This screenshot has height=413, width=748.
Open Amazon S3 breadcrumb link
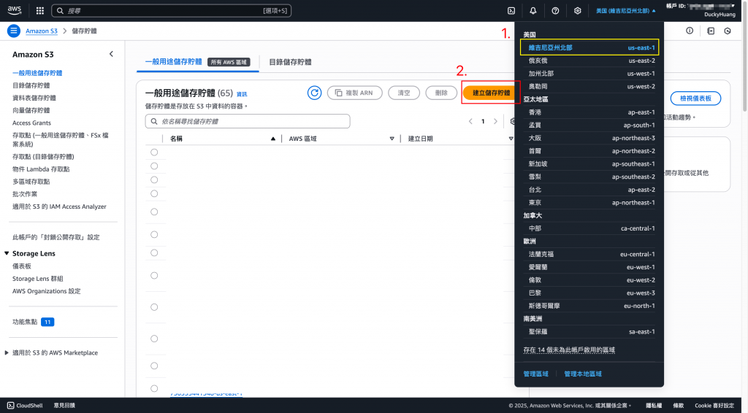42,31
